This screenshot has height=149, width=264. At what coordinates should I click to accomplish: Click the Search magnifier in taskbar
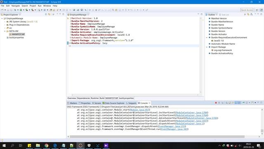click(x=12, y=145)
